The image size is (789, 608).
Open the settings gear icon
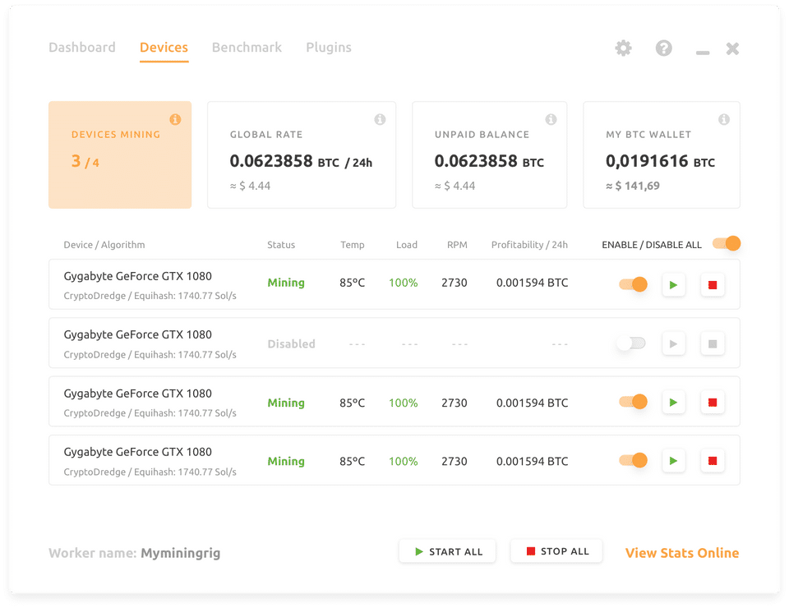tap(623, 48)
